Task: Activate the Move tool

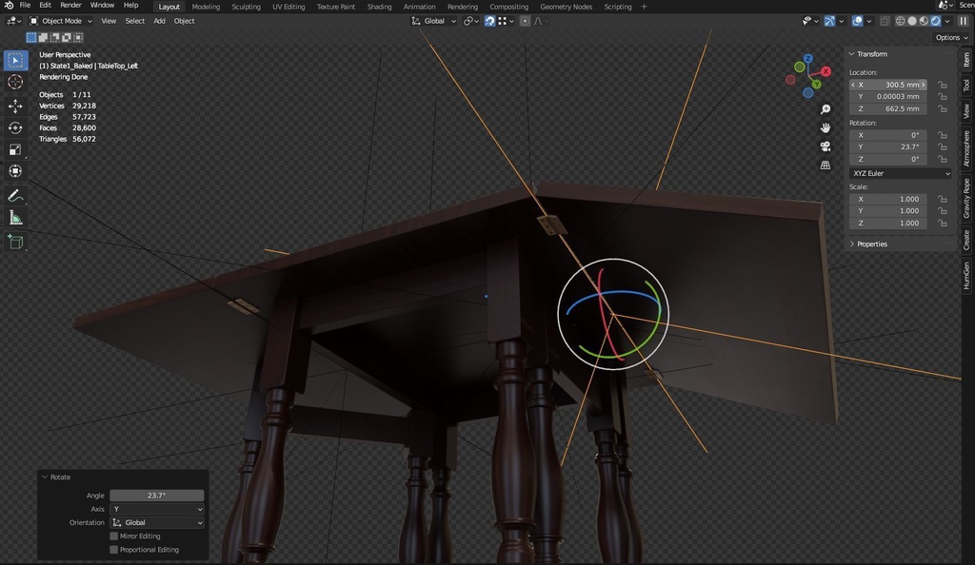Action: 15,106
